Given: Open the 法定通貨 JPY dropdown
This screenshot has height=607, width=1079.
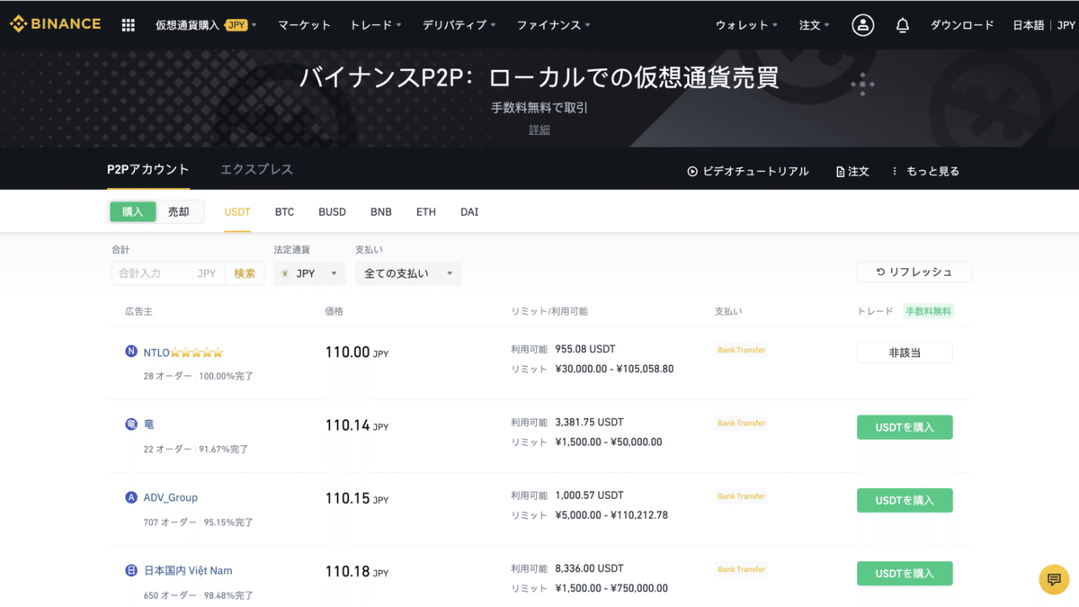Looking at the screenshot, I should pos(309,272).
